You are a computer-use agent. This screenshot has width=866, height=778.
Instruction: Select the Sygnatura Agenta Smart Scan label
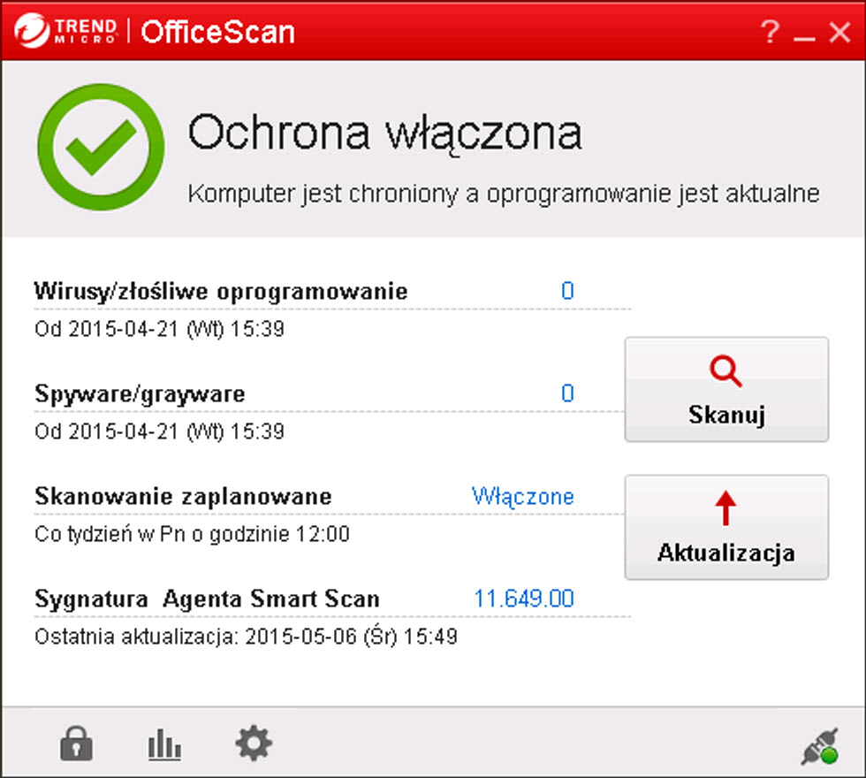[207, 599]
